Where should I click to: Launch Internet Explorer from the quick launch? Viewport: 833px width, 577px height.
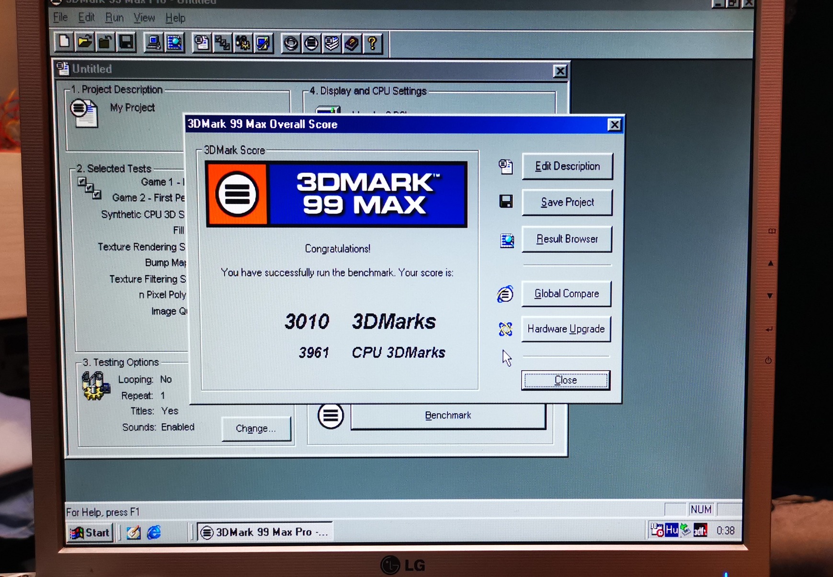(154, 532)
